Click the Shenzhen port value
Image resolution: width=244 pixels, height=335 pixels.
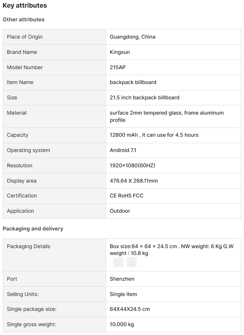point(122,279)
